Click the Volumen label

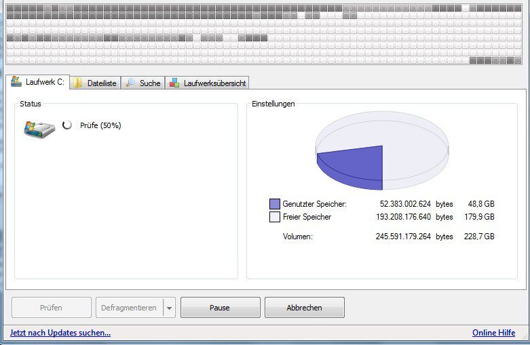coord(298,237)
